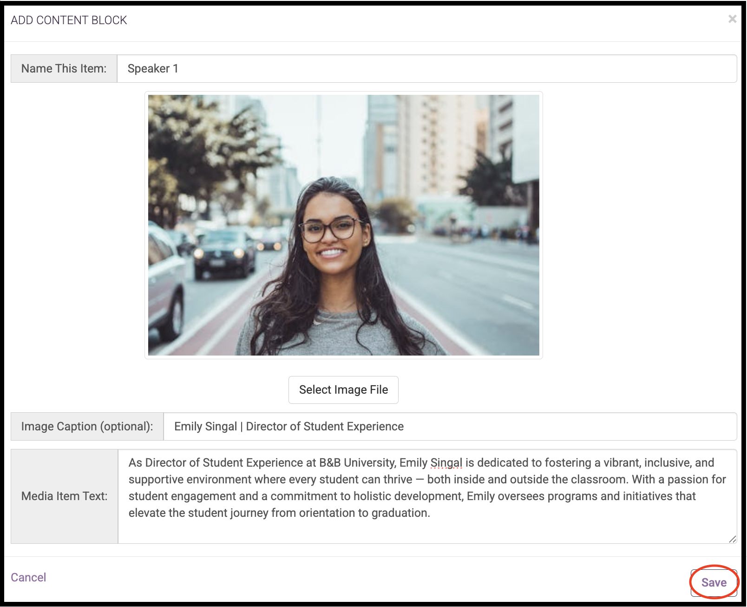Close the Add Content Block dialog

click(732, 19)
